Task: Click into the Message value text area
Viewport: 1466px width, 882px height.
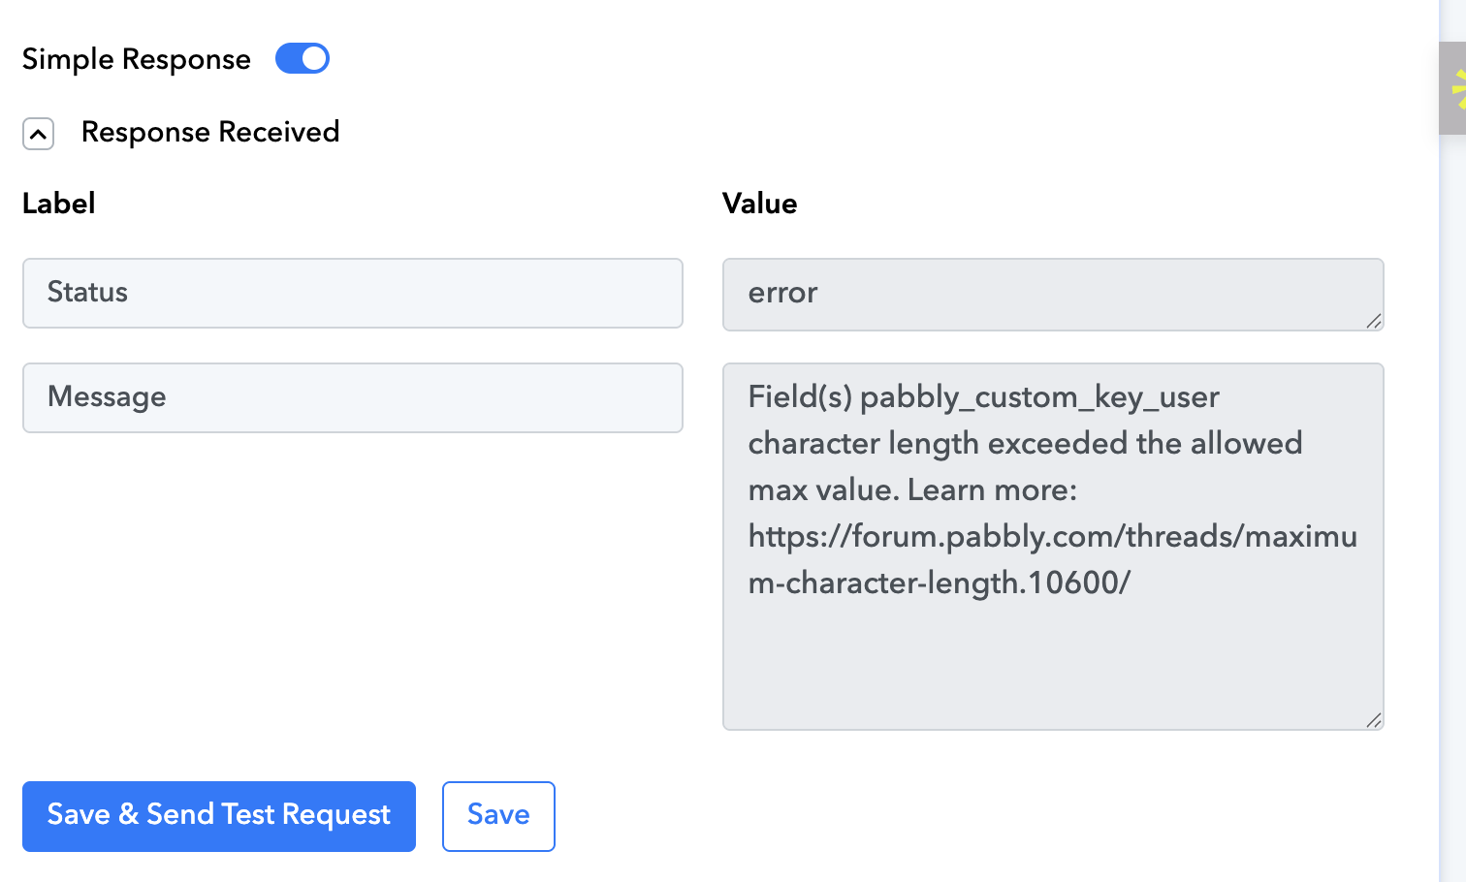Action: pyautogui.click(x=1052, y=659)
